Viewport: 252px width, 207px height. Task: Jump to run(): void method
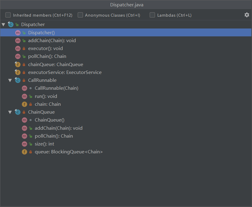(46, 96)
